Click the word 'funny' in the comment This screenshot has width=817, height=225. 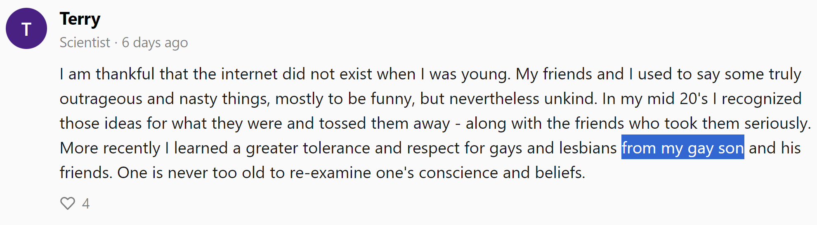[392, 99]
